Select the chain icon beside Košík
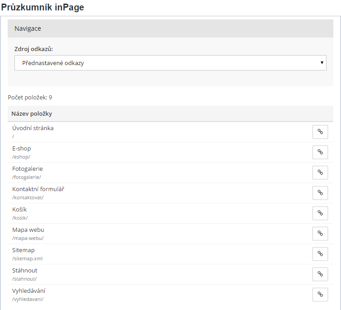Image resolution: width=341 pixels, height=310 pixels. click(x=320, y=213)
